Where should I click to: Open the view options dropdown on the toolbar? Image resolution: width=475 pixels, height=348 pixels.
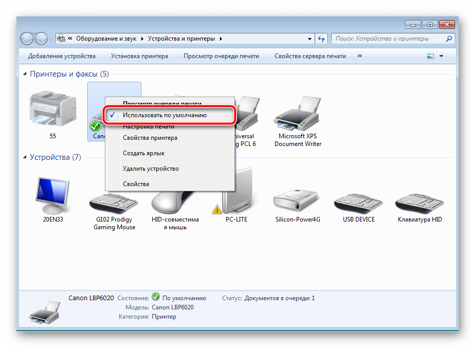(x=441, y=56)
